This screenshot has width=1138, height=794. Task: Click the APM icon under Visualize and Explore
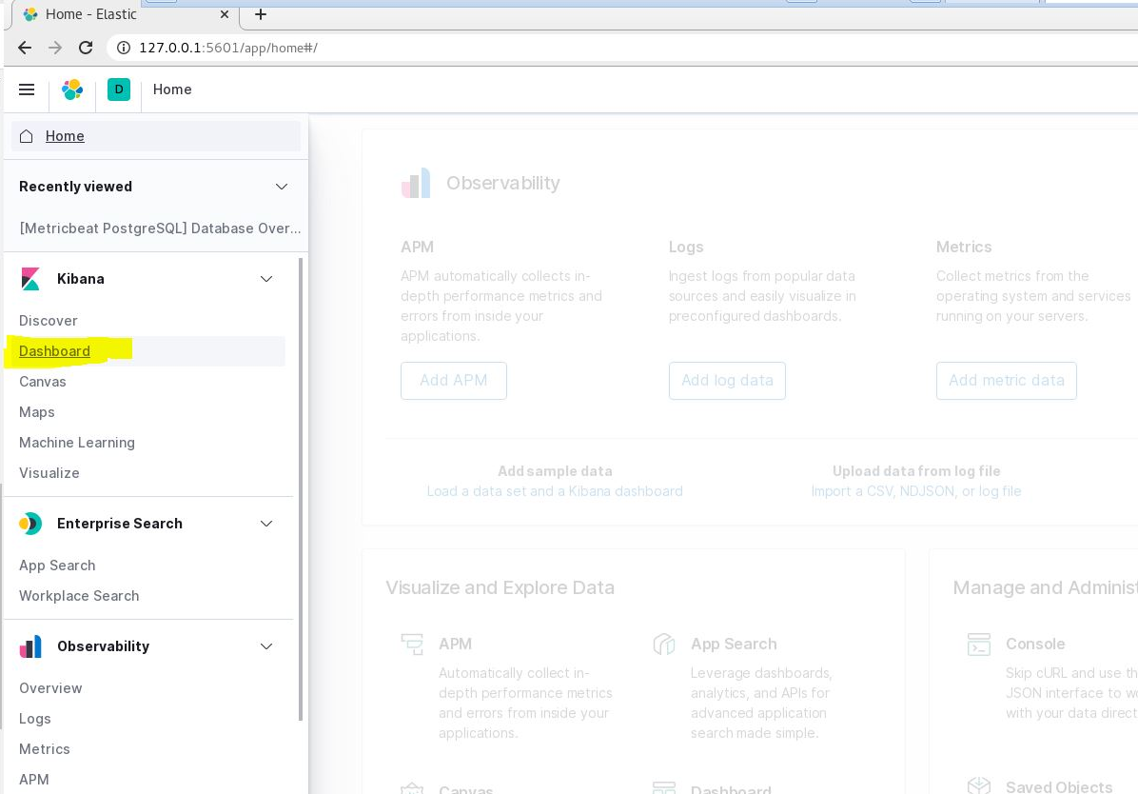[x=412, y=644]
